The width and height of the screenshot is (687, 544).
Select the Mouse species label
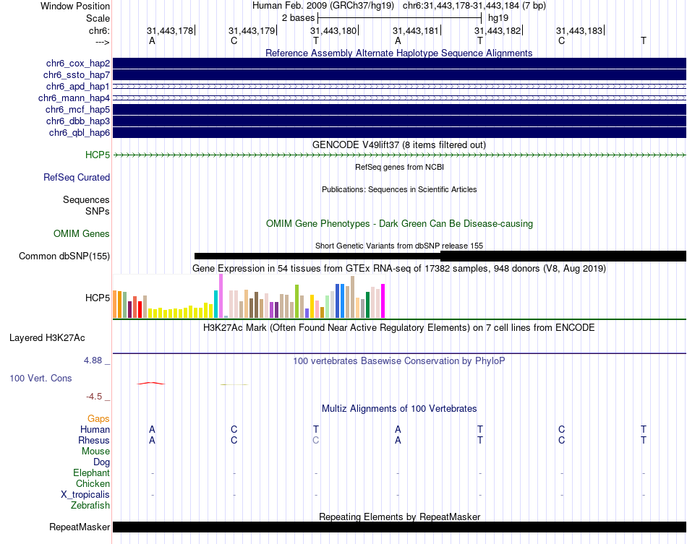click(95, 452)
